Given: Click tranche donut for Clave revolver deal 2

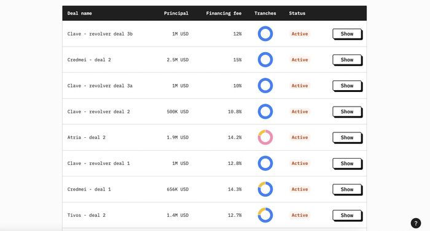Looking at the screenshot, I should point(265,112).
